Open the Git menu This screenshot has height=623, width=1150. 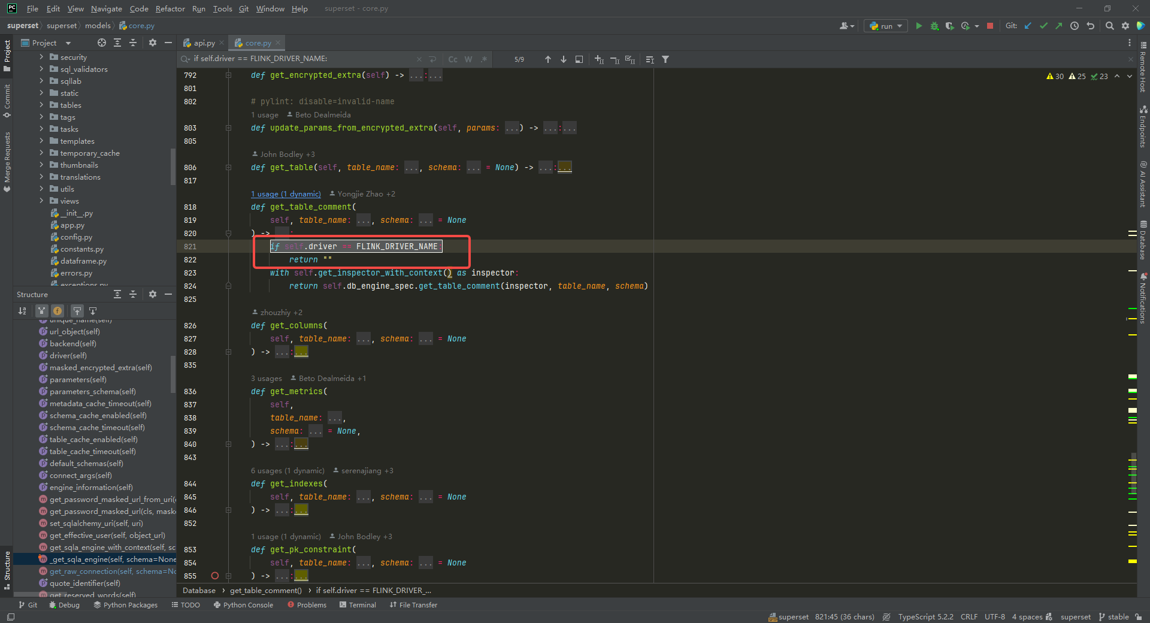tap(244, 8)
